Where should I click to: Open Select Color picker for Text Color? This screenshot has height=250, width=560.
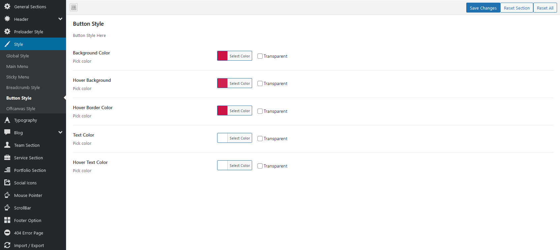tap(240, 138)
